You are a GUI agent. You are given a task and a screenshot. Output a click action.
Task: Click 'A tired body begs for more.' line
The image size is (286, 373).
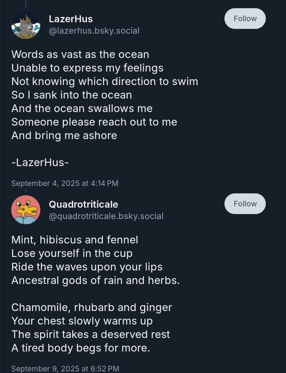pyautogui.click(x=81, y=348)
